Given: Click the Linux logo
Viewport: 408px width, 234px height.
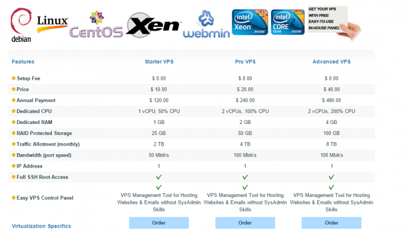Looking at the screenshot, I should tap(52, 24).
